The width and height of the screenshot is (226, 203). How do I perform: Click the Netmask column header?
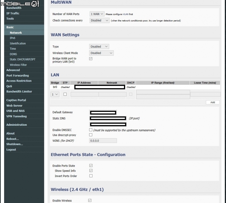click(112, 83)
